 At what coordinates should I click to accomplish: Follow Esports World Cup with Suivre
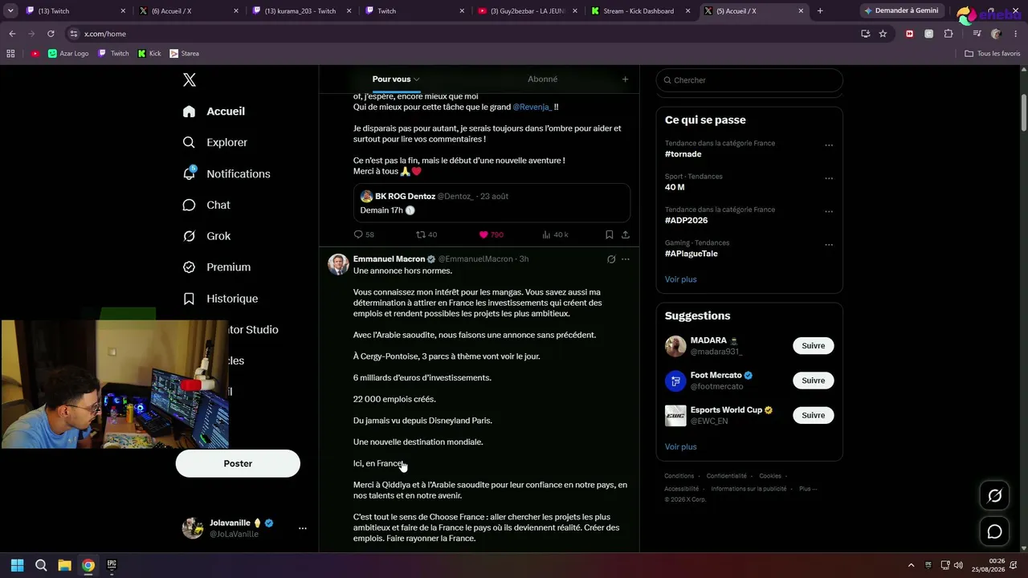pos(813,415)
